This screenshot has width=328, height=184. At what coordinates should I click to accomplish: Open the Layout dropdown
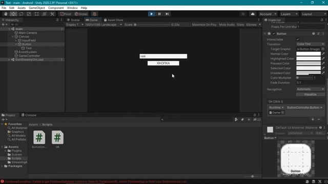tap(314, 14)
